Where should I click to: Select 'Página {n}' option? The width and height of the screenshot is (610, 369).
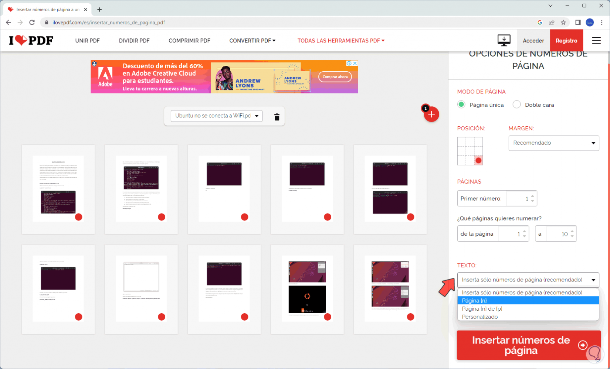pyautogui.click(x=528, y=301)
